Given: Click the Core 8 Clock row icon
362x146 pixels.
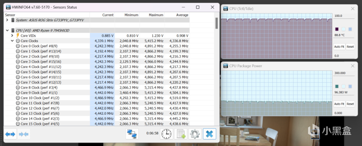Looking at the screenshot, I should click(18, 87).
